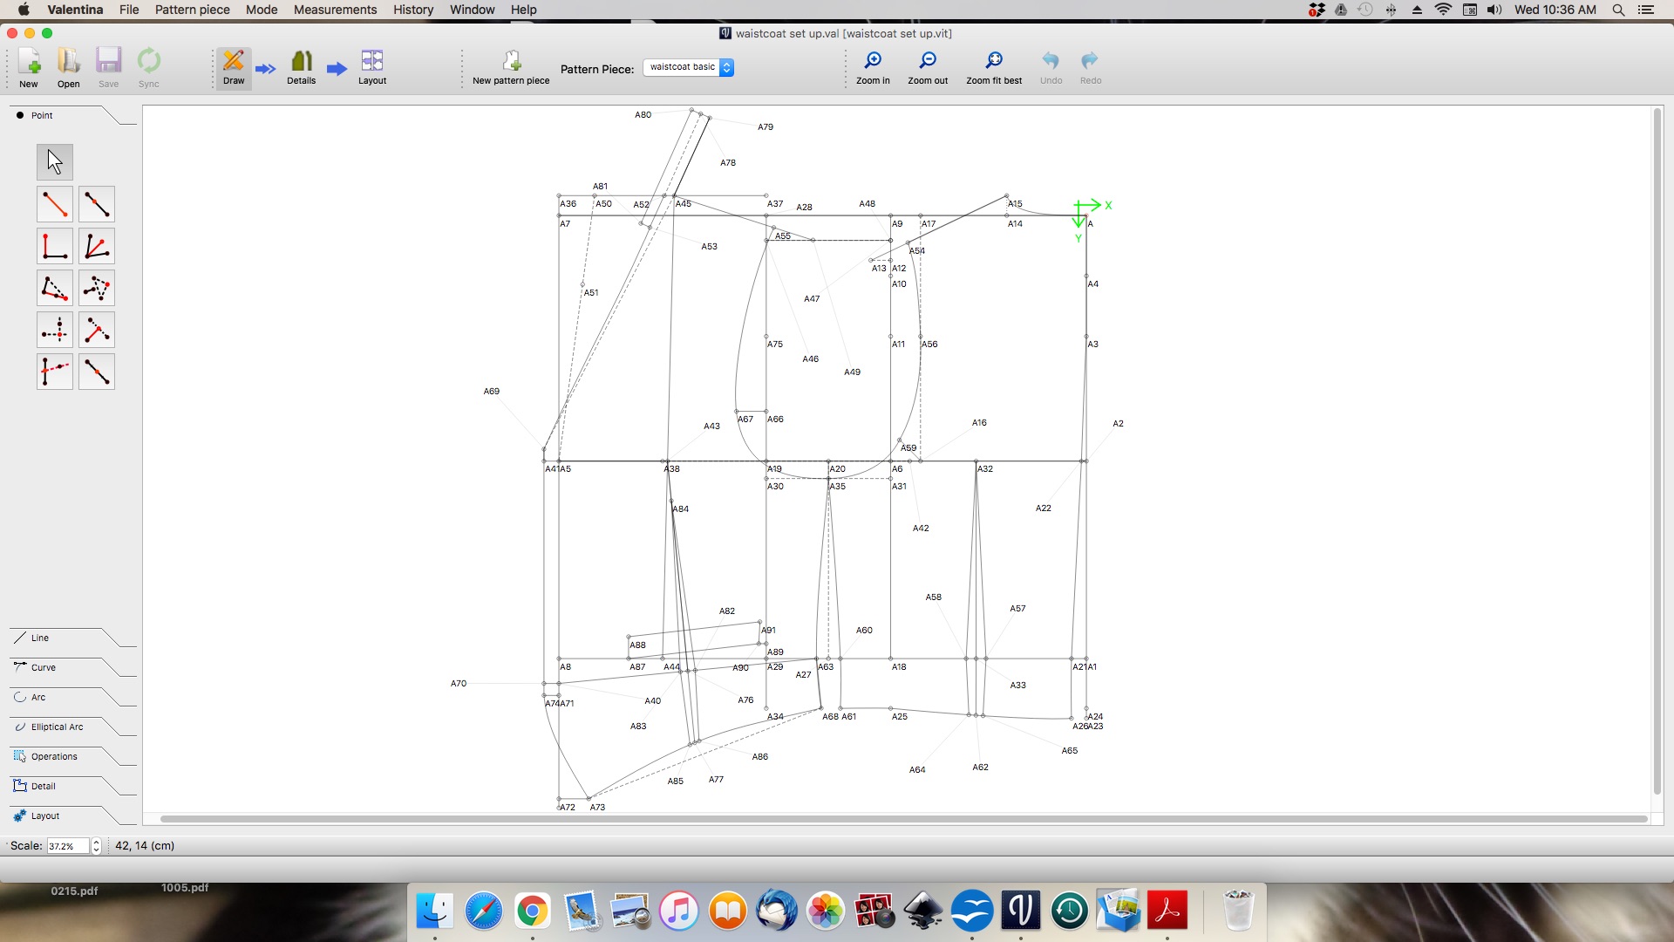1674x942 pixels.
Task: Open the History menu
Action: pyautogui.click(x=413, y=10)
